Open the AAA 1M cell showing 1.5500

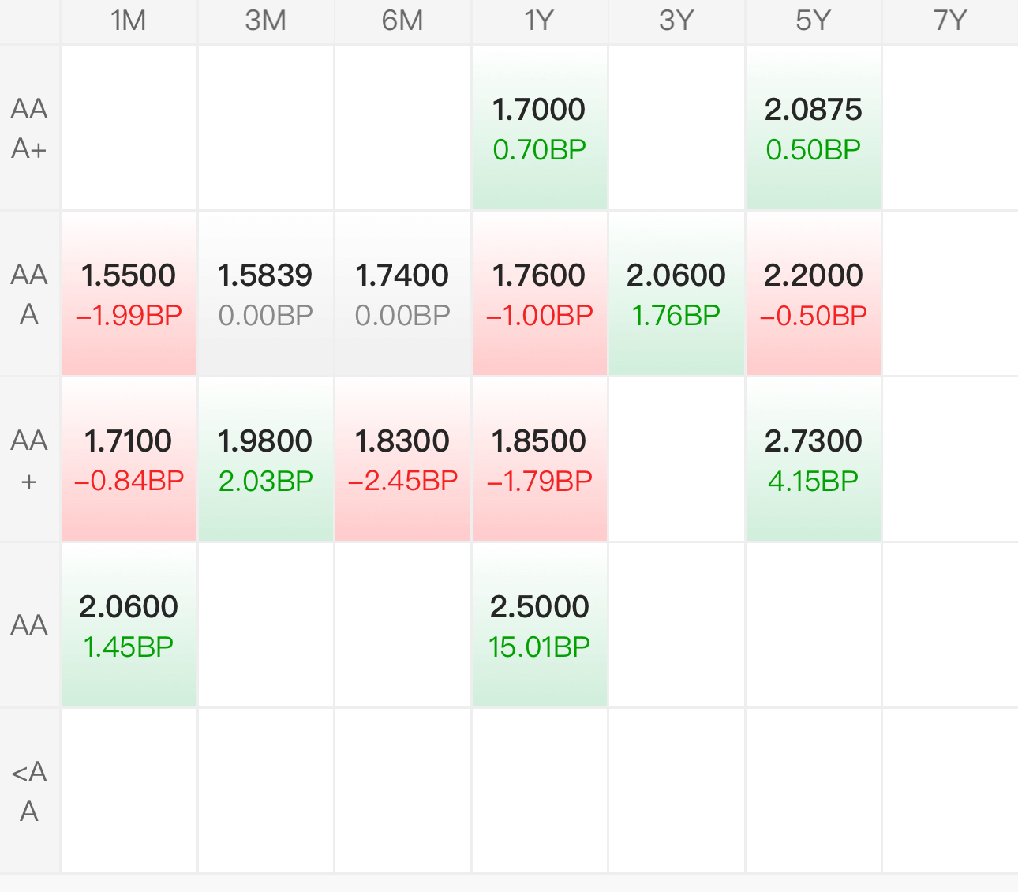tap(129, 294)
